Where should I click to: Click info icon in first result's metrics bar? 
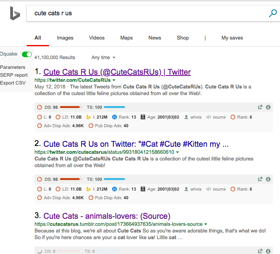coord(268,107)
